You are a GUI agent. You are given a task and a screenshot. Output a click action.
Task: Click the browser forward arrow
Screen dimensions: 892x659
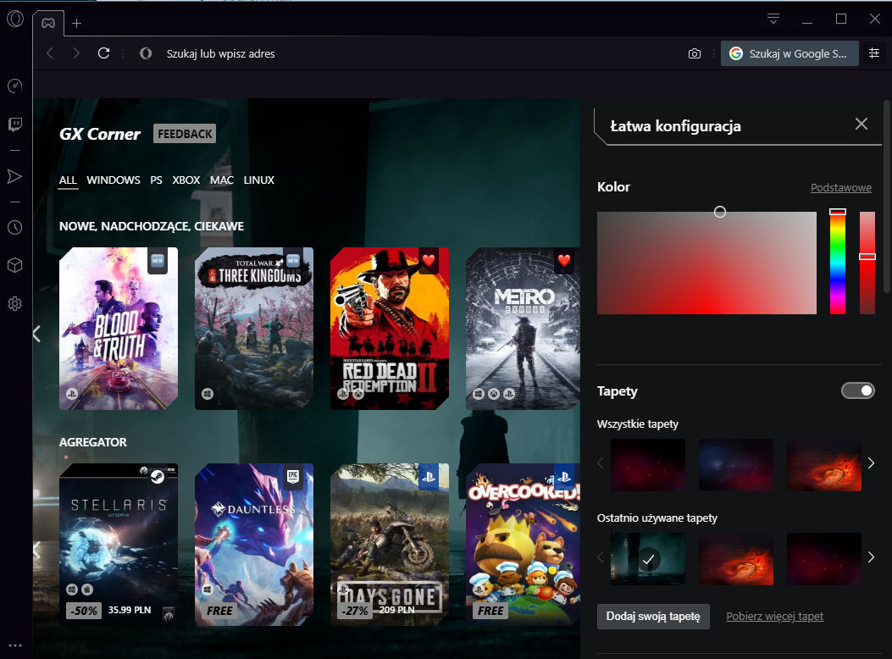[x=76, y=53]
